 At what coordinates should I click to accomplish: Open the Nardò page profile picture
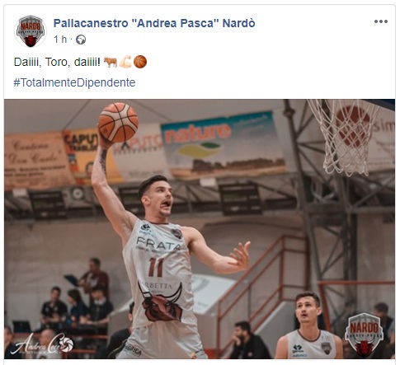(31, 30)
